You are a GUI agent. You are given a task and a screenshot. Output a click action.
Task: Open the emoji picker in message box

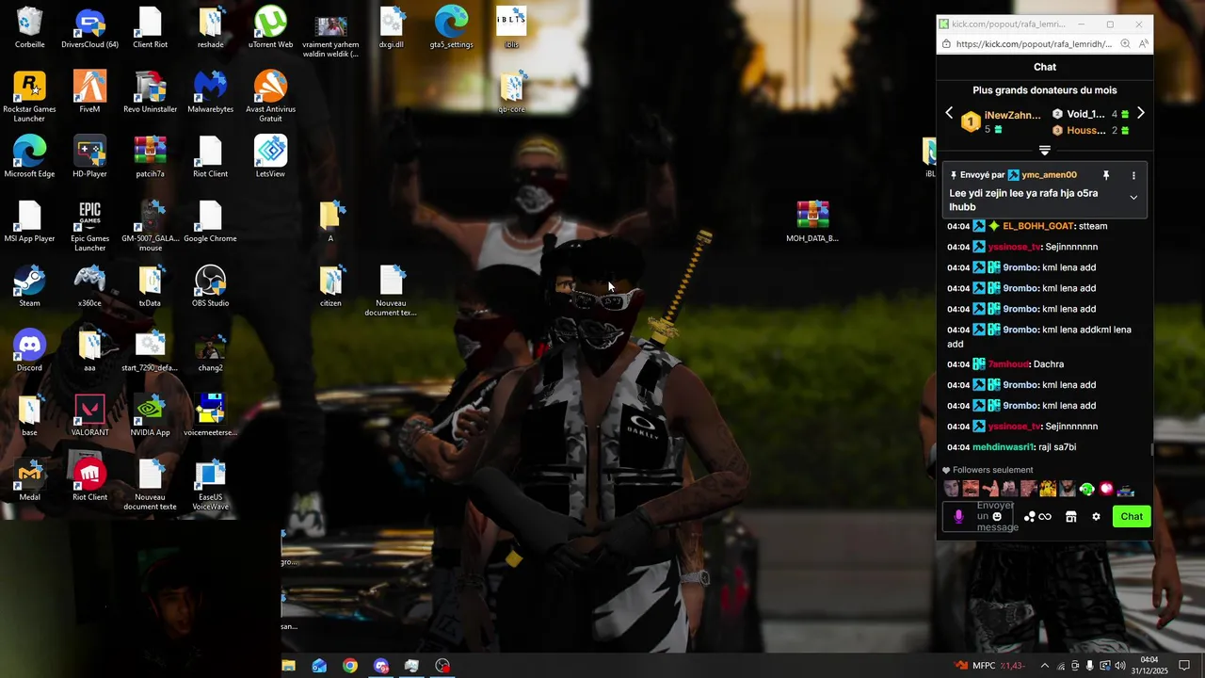[x=997, y=516]
